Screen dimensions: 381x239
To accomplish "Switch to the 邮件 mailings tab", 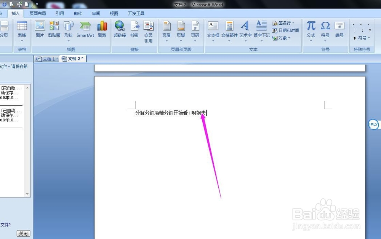I will click(78, 14).
